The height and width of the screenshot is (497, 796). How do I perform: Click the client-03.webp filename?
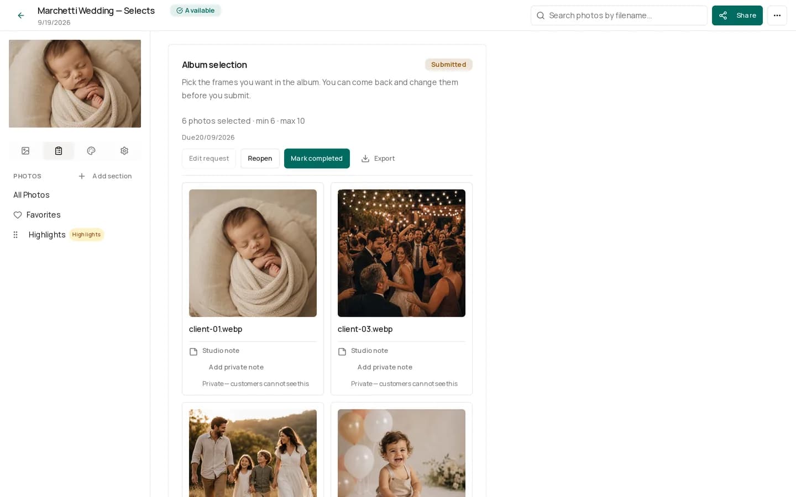(x=365, y=329)
